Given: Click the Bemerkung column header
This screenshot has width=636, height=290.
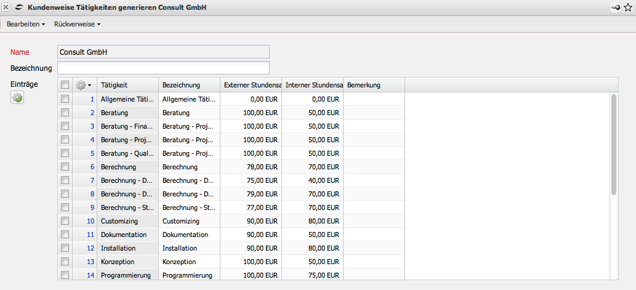Looking at the screenshot, I should (x=373, y=85).
